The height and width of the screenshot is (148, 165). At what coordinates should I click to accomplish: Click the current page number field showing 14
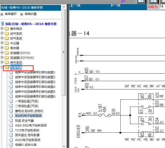pyautogui.click(x=162, y=7)
